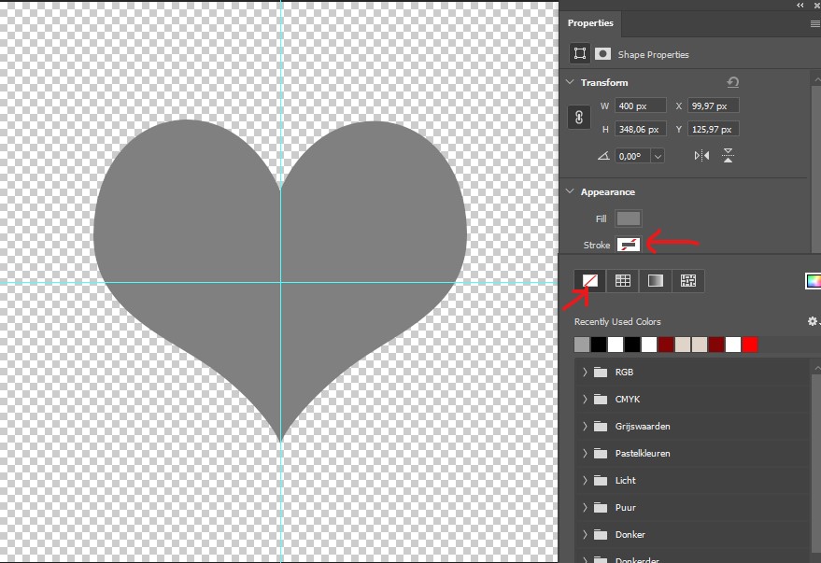This screenshot has height=563, width=821.
Task: Select the Licht folder label
Action: 625,480
